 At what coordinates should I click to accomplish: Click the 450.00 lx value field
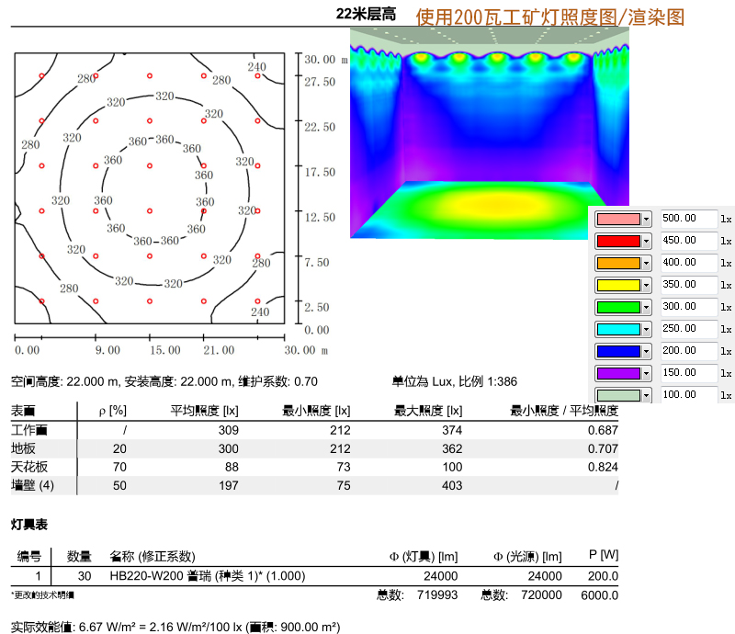[x=688, y=240]
